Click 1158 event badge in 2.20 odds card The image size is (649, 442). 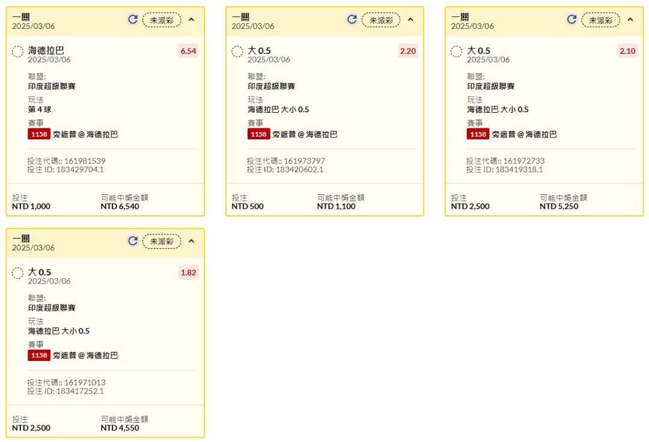click(258, 134)
